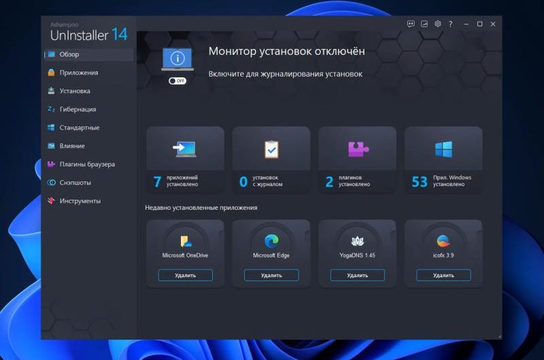Click the monitor info laptop icon
Viewport: 544px width, 360px height.
click(x=177, y=59)
